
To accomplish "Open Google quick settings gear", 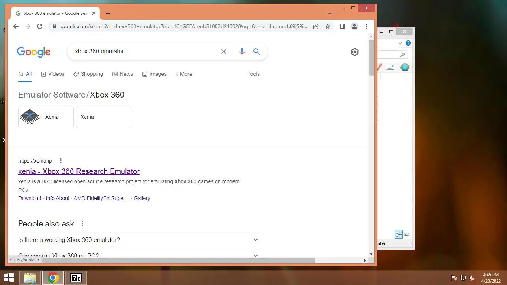I will [x=355, y=52].
